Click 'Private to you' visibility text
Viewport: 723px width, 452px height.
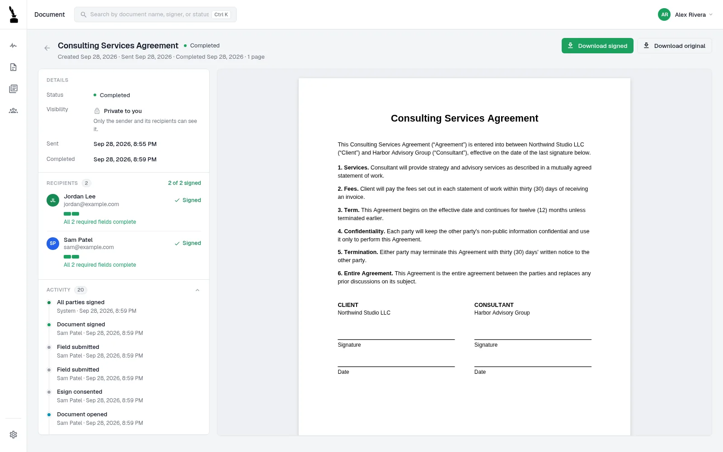pyautogui.click(x=123, y=111)
